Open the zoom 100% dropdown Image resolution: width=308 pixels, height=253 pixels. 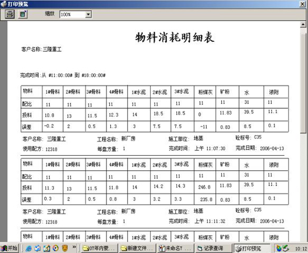[88, 15]
